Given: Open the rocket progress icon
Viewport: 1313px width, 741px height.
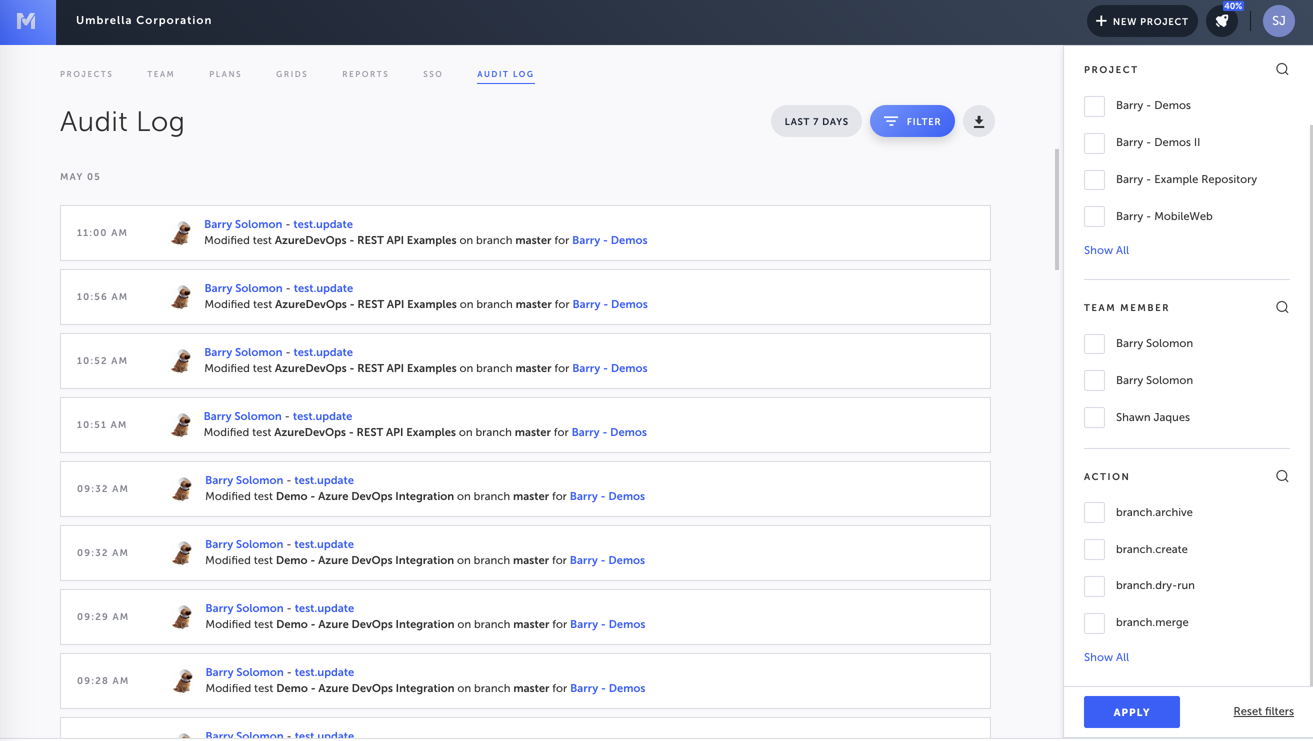Looking at the screenshot, I should 1222,21.
